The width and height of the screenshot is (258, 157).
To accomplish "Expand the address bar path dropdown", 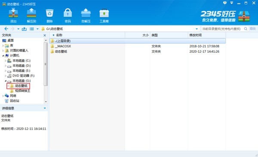I will click(x=197, y=29).
